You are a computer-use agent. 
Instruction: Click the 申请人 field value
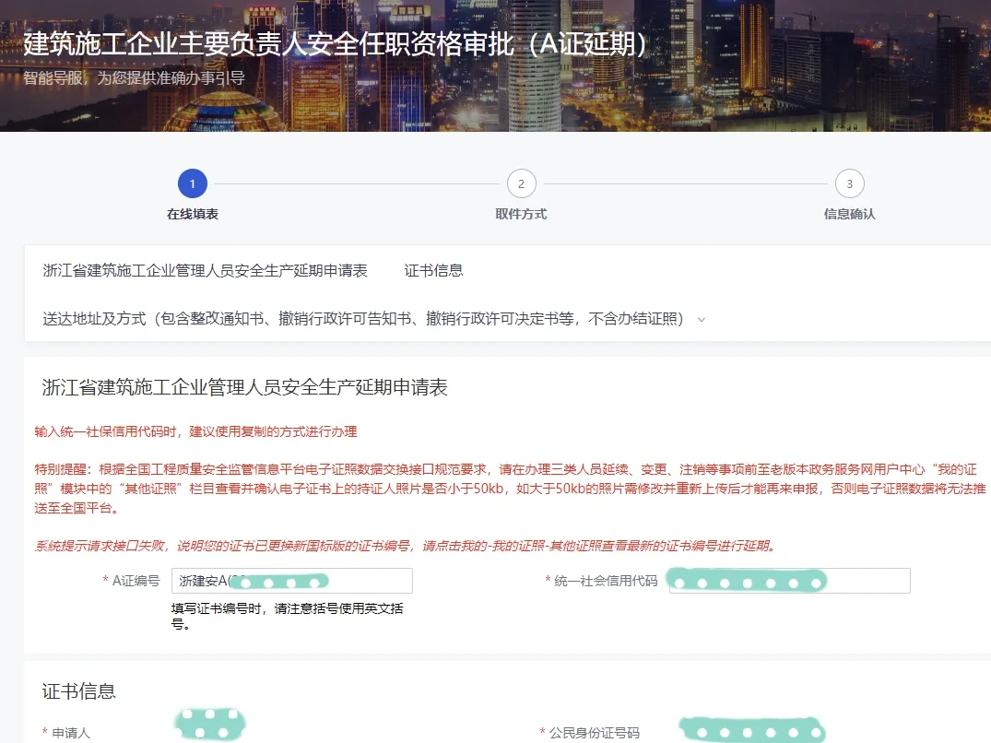(x=209, y=725)
